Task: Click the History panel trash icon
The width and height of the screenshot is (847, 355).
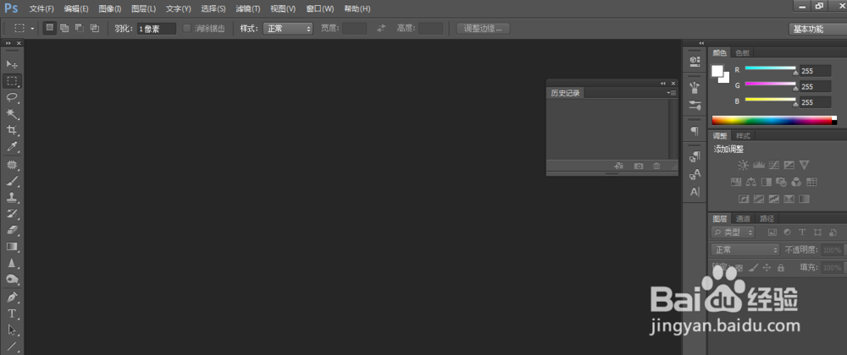Action: coord(657,167)
